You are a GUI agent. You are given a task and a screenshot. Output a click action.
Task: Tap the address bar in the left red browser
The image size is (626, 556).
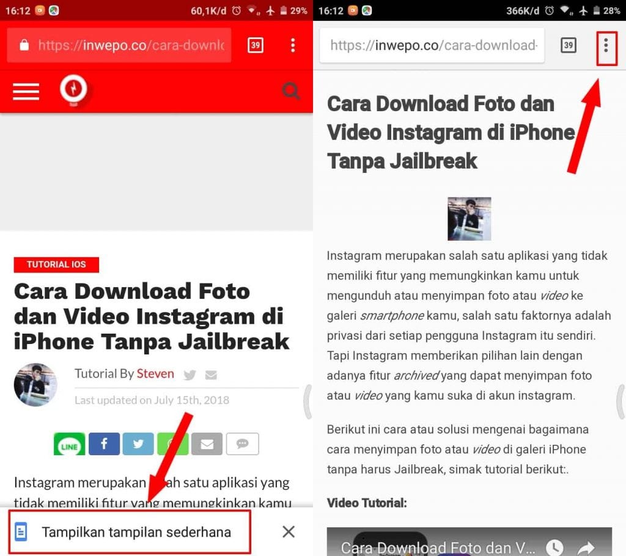(119, 45)
